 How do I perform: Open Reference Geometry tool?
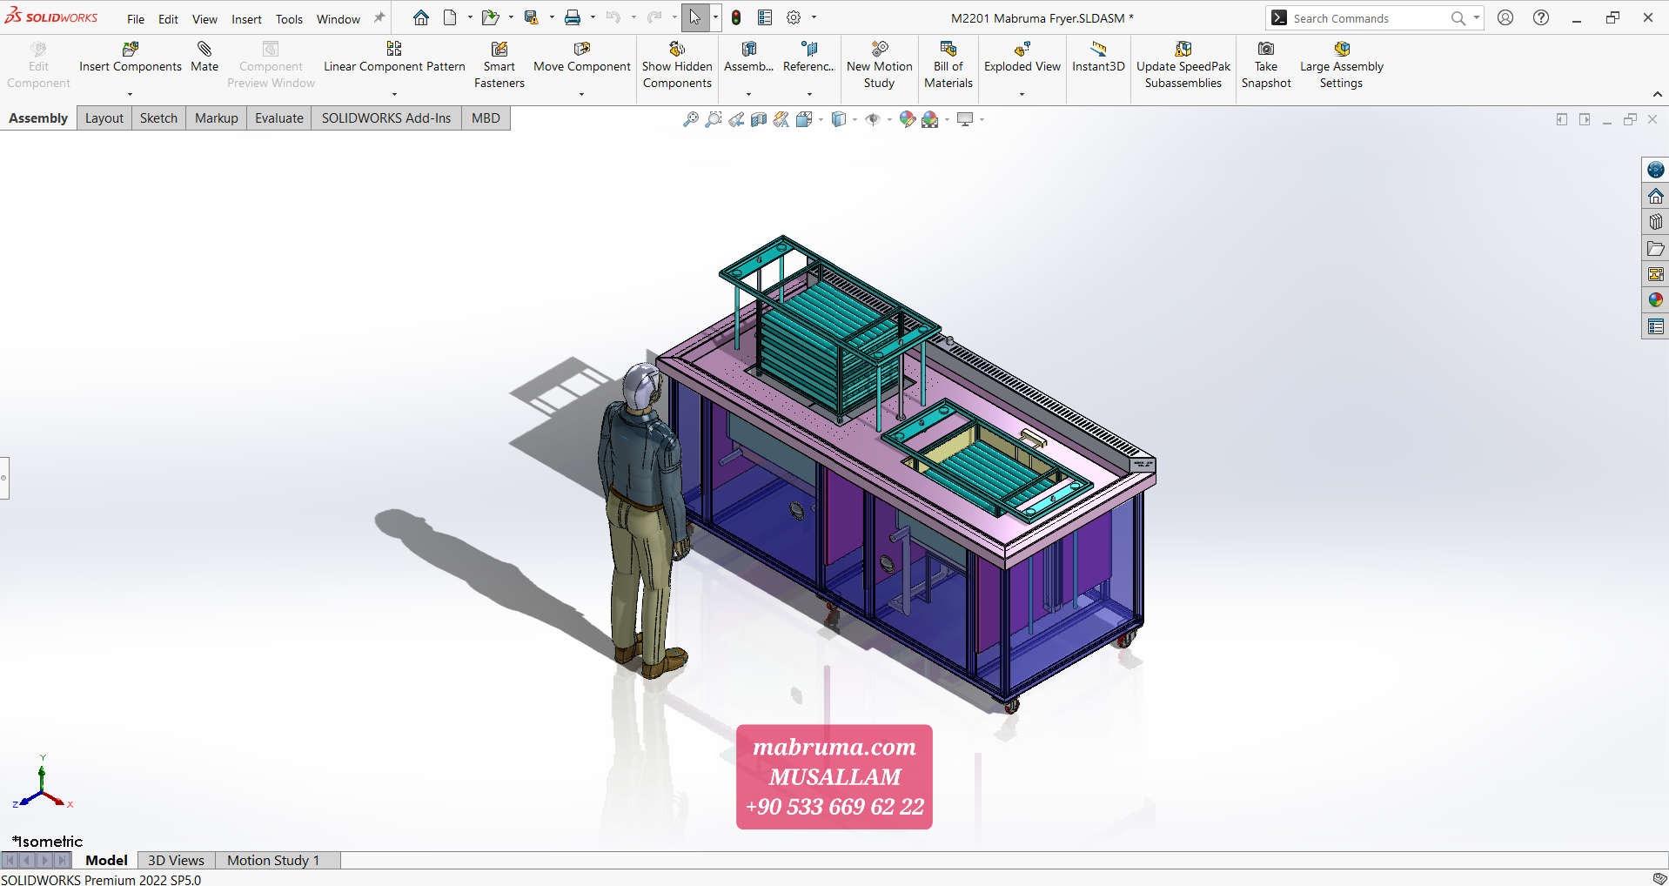pos(809,57)
